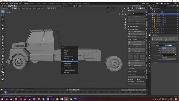
Task: Toggle the Snap grid checkbox
Action: pos(129,82)
